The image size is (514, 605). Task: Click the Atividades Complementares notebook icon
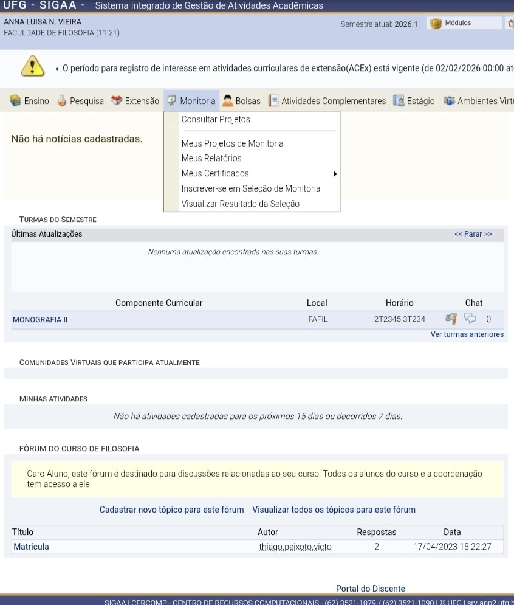click(x=274, y=101)
